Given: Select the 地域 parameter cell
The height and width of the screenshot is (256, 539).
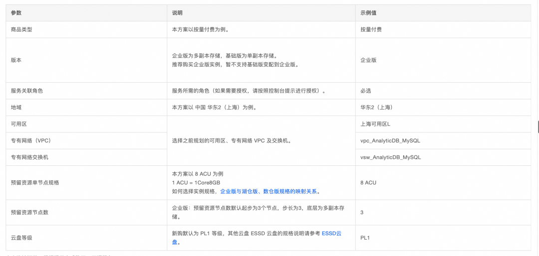Looking at the screenshot, I should click(x=86, y=108).
